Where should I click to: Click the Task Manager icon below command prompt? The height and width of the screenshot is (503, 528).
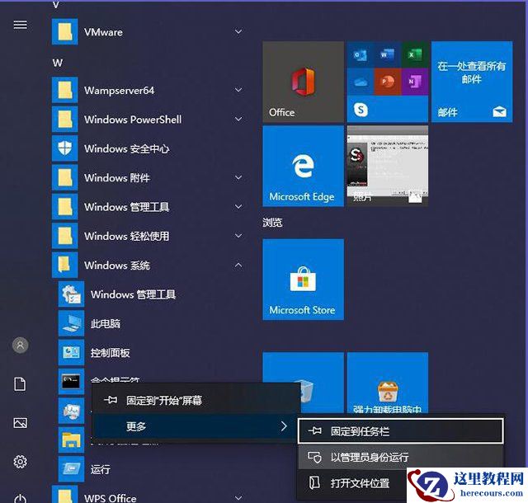click(x=71, y=411)
